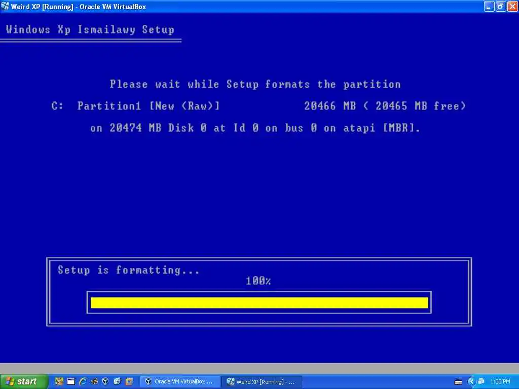This screenshot has height=389, width=519.
Task: Open the Start menu
Action: (x=23, y=382)
